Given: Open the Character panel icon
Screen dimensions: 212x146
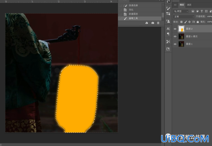Looking at the screenshot, I should click(168, 29).
